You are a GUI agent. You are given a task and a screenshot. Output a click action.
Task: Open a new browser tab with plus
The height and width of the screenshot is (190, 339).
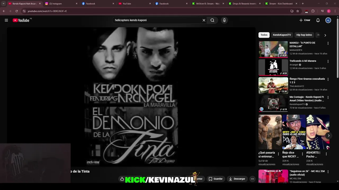coord(303,4)
